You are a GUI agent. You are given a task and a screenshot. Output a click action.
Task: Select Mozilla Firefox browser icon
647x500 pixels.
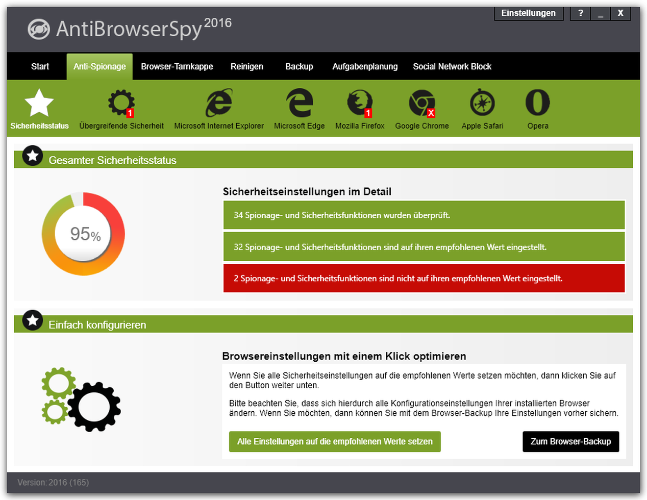click(x=360, y=103)
